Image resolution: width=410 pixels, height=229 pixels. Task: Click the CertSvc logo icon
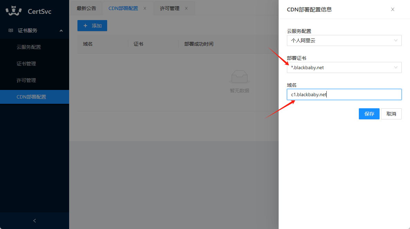pos(13,11)
